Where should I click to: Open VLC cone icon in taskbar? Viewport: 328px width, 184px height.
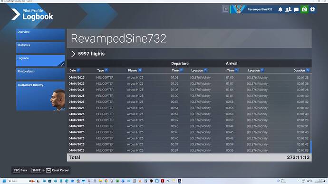pos(140,181)
